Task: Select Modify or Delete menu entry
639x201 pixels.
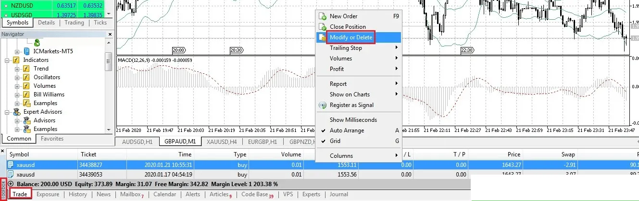Action: [358, 37]
